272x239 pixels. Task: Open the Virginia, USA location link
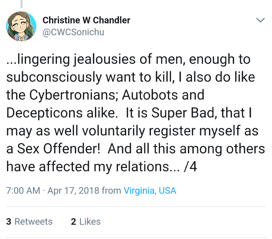150,191
